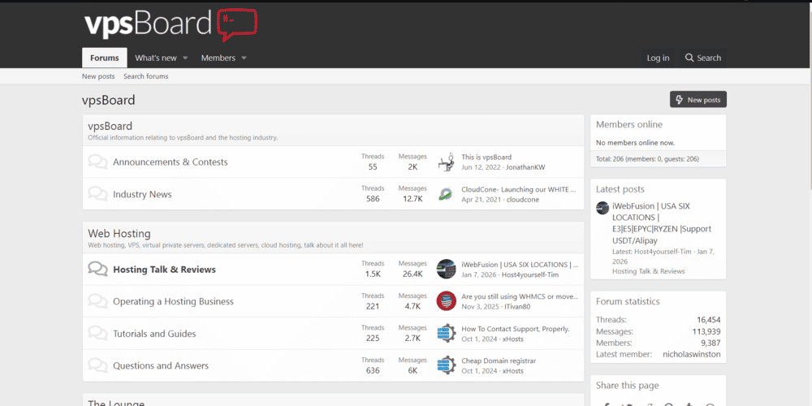Click the xHosts avatar in Tutorials and Guides row
The height and width of the screenshot is (406, 812).
tap(446, 333)
